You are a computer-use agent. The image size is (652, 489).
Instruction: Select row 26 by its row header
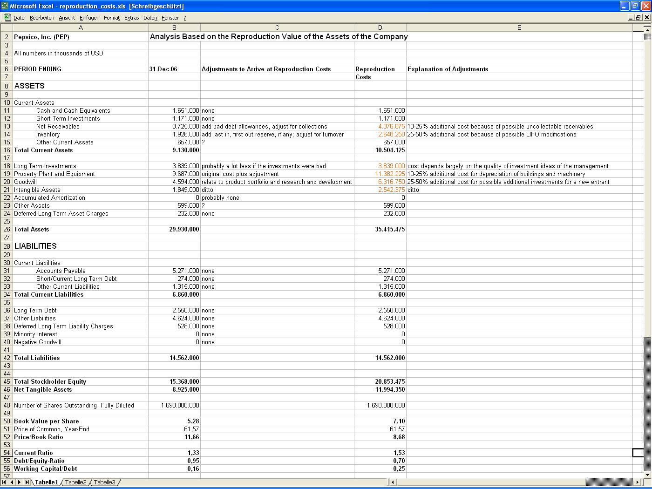click(x=7, y=229)
